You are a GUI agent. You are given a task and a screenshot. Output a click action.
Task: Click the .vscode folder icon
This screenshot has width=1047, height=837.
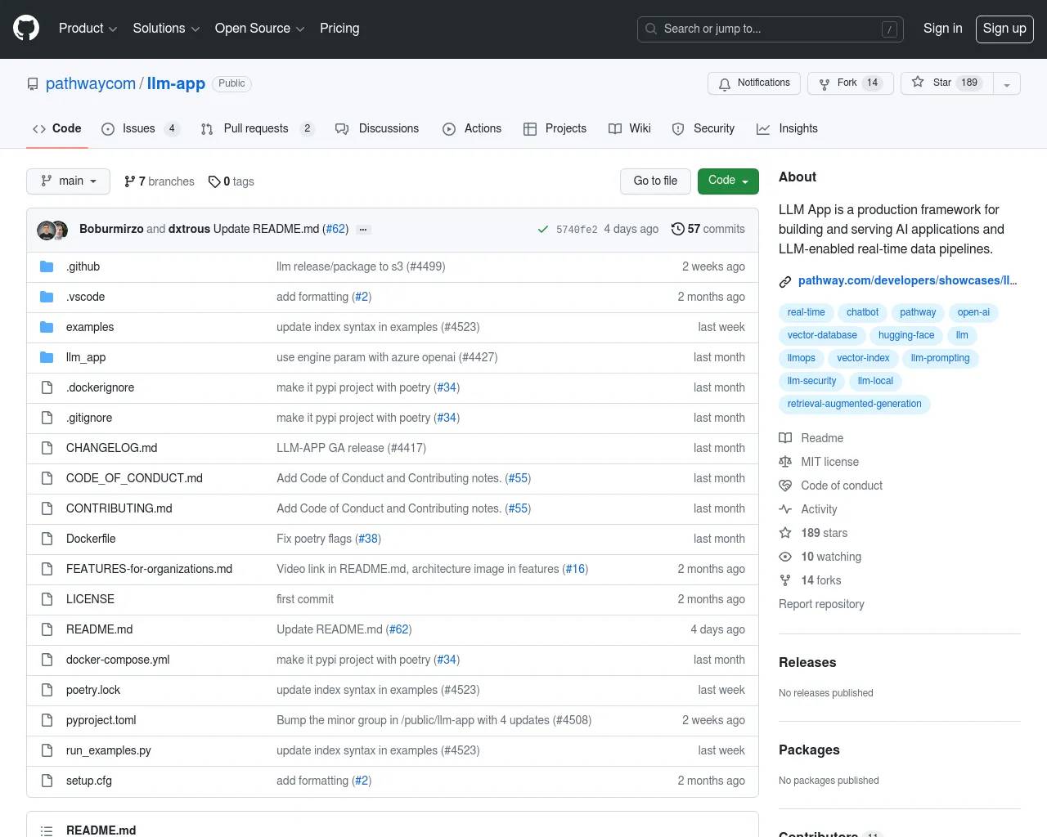click(47, 297)
